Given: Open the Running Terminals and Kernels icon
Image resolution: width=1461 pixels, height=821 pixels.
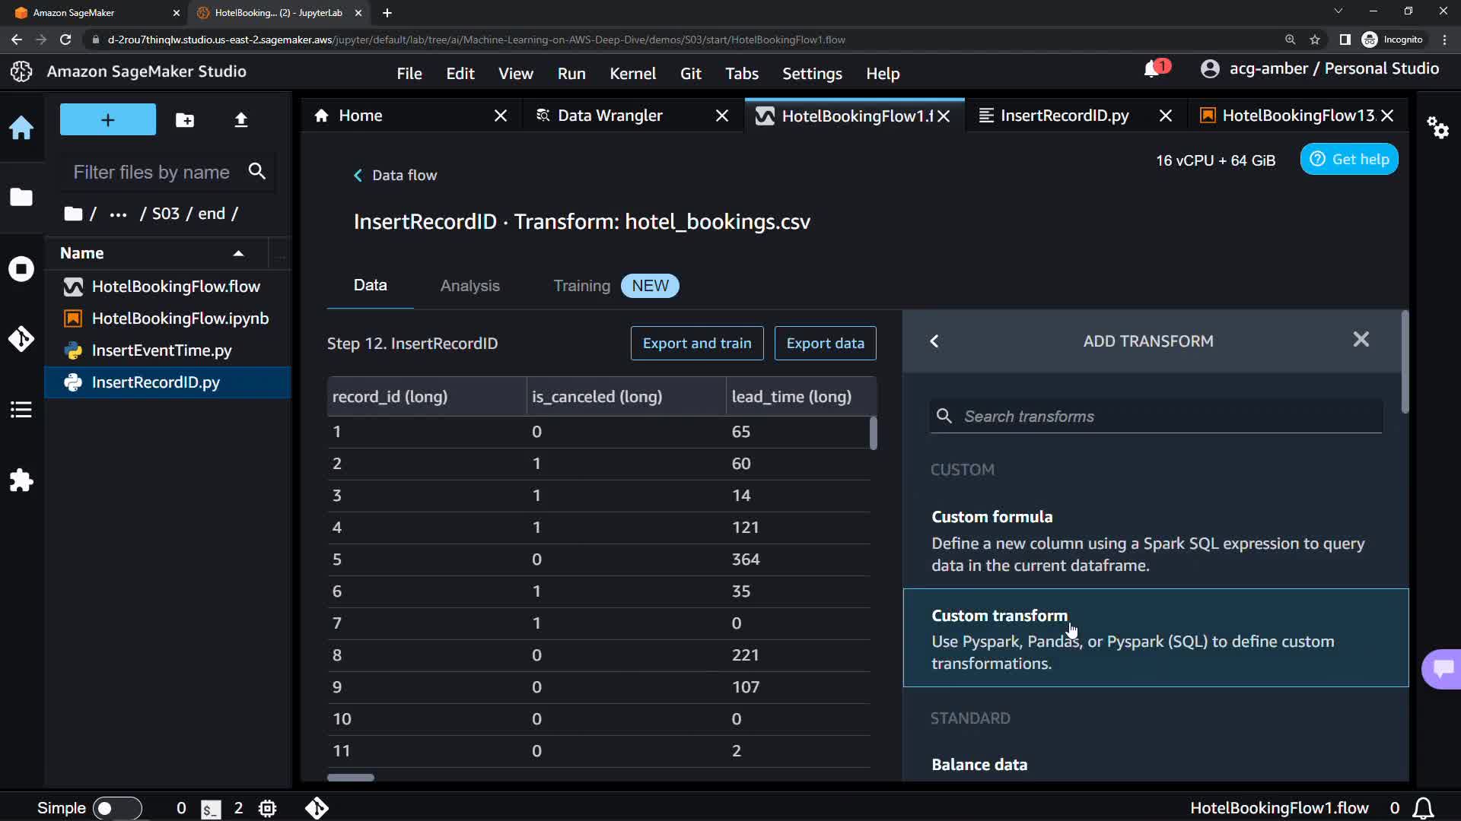Looking at the screenshot, I should [21, 269].
